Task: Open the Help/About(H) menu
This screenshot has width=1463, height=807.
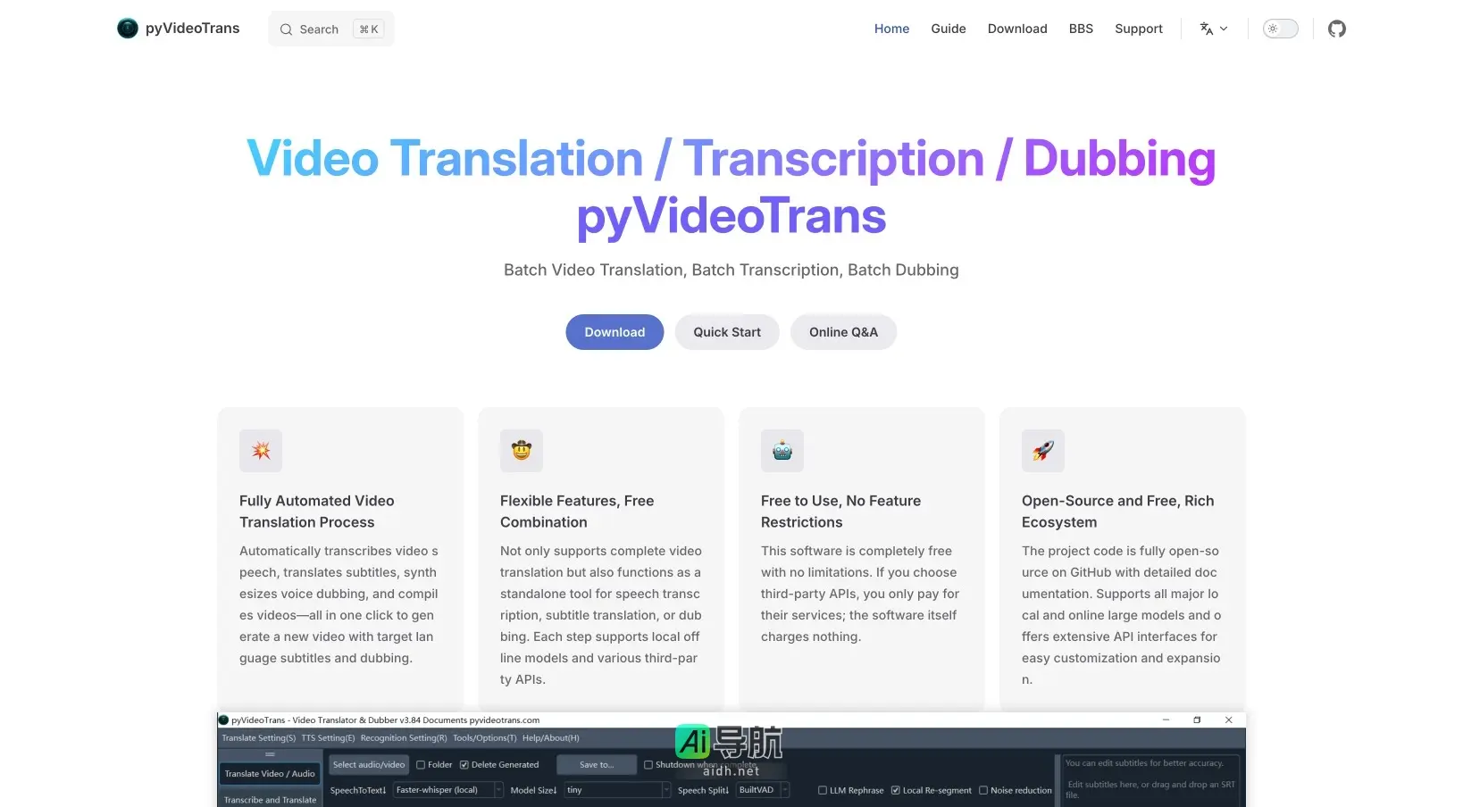Action: point(550,738)
